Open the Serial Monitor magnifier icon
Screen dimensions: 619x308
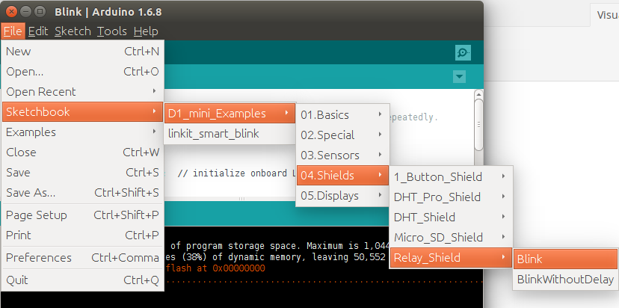[x=463, y=52]
